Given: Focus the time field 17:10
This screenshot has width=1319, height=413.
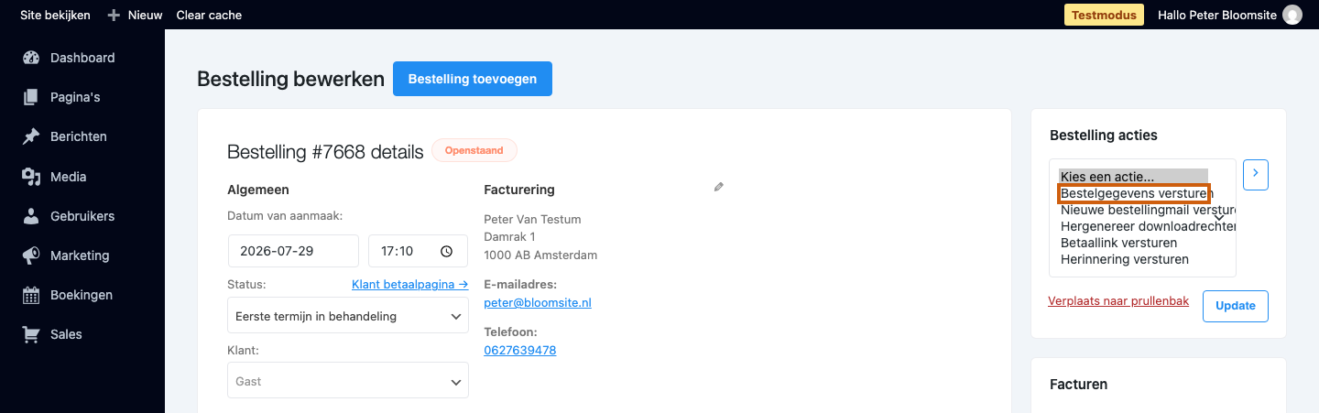Looking at the screenshot, I should coord(418,251).
